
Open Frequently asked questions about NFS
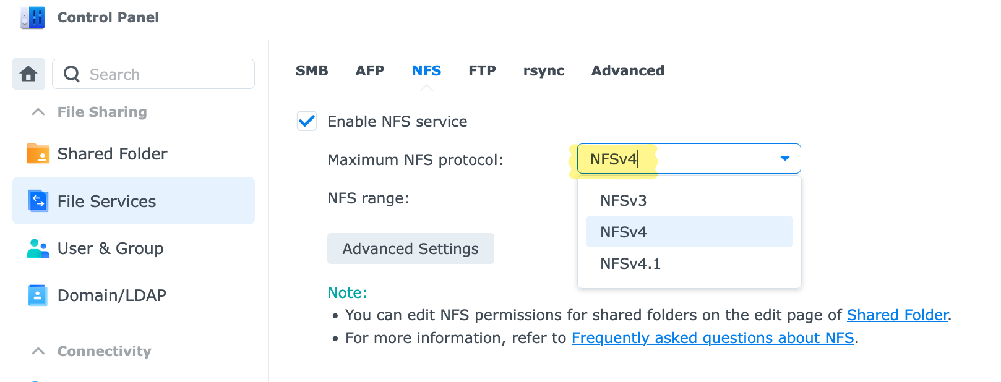[x=712, y=338]
